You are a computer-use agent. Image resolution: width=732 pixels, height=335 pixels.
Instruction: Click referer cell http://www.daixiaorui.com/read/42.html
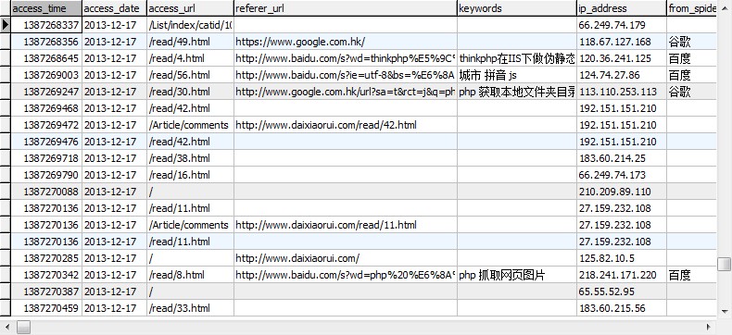tap(345, 125)
